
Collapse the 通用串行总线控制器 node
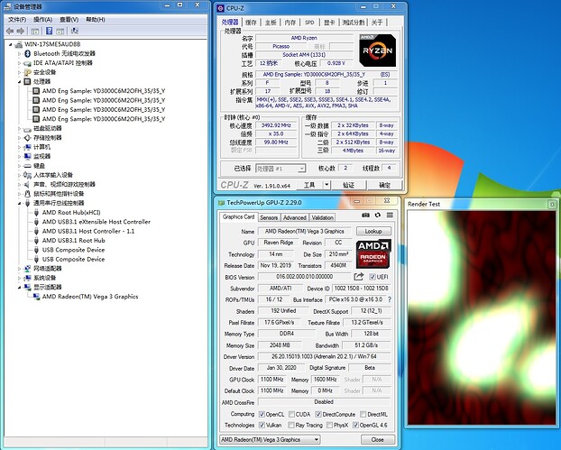tap(19, 203)
